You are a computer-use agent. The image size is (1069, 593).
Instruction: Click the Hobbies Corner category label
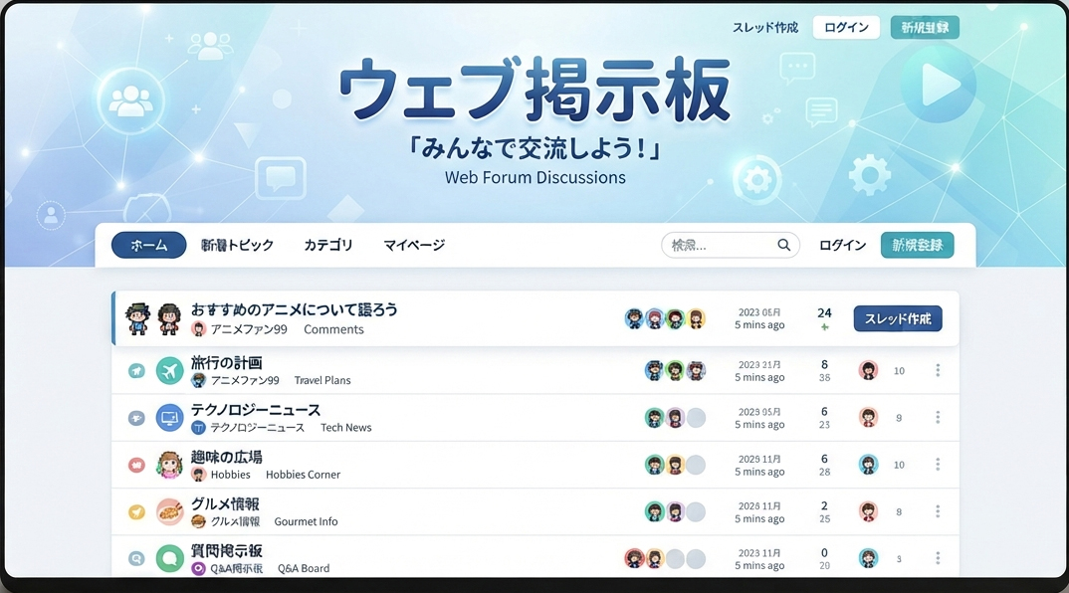click(x=303, y=475)
